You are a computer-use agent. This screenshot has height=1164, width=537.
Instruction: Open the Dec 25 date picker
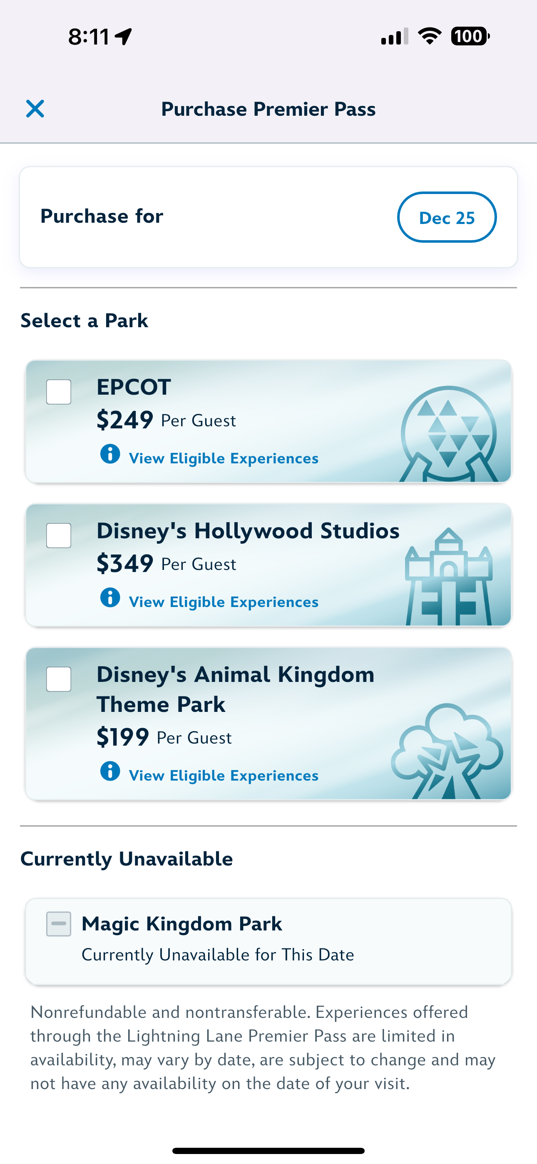[x=447, y=217]
